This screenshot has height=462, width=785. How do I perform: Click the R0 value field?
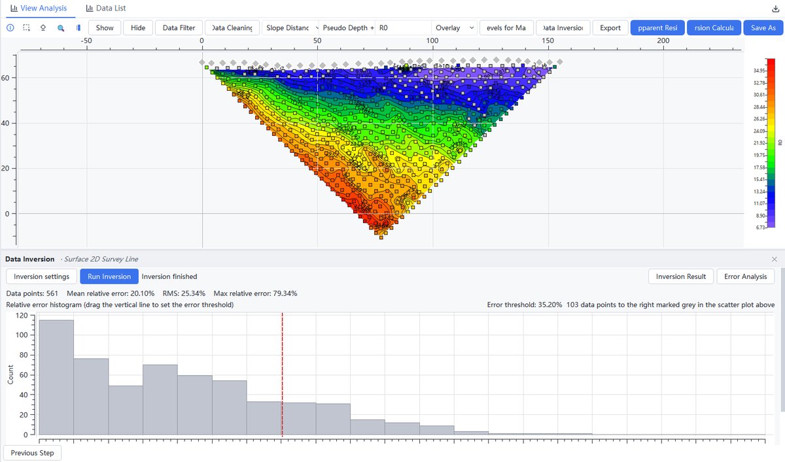(x=403, y=28)
